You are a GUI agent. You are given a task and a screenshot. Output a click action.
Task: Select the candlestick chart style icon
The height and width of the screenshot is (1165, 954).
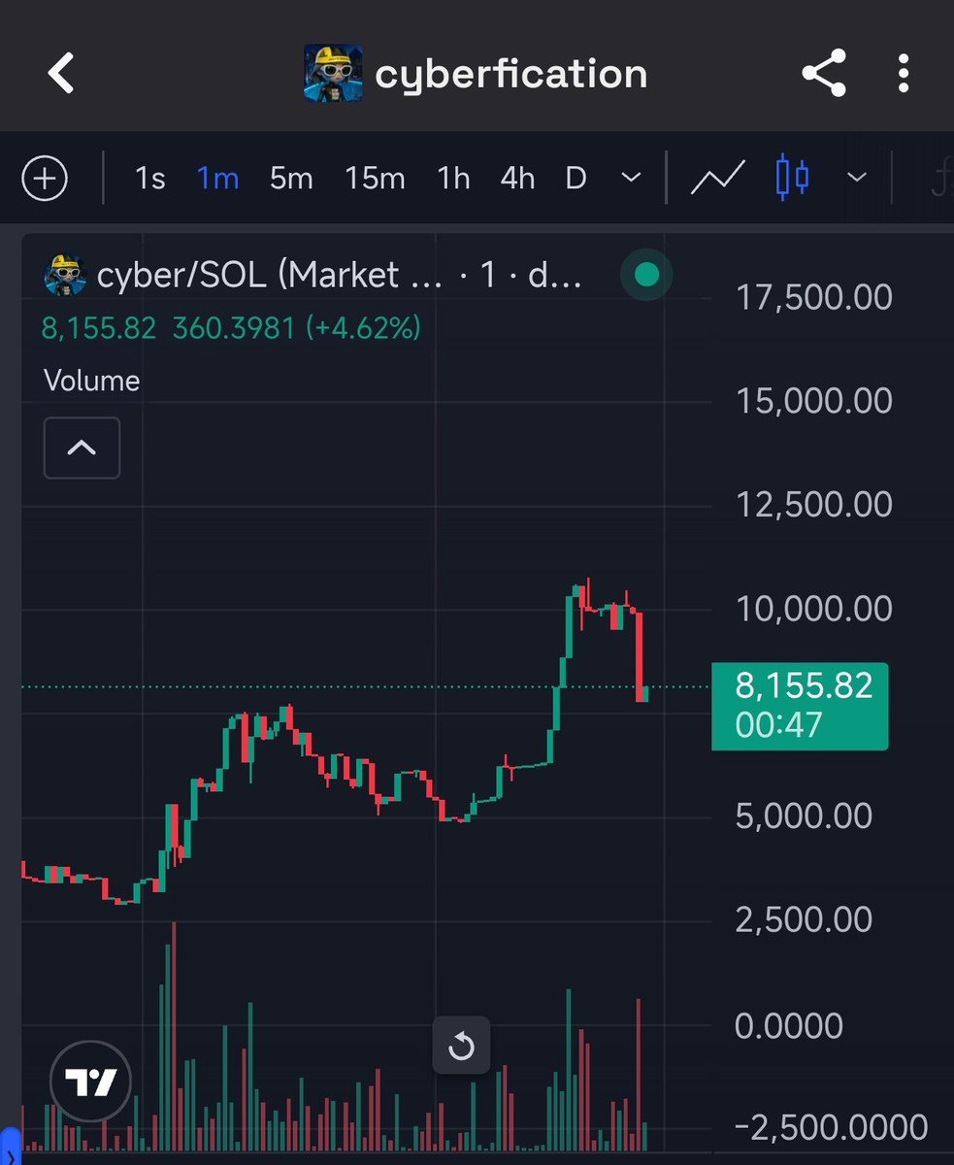pos(792,178)
